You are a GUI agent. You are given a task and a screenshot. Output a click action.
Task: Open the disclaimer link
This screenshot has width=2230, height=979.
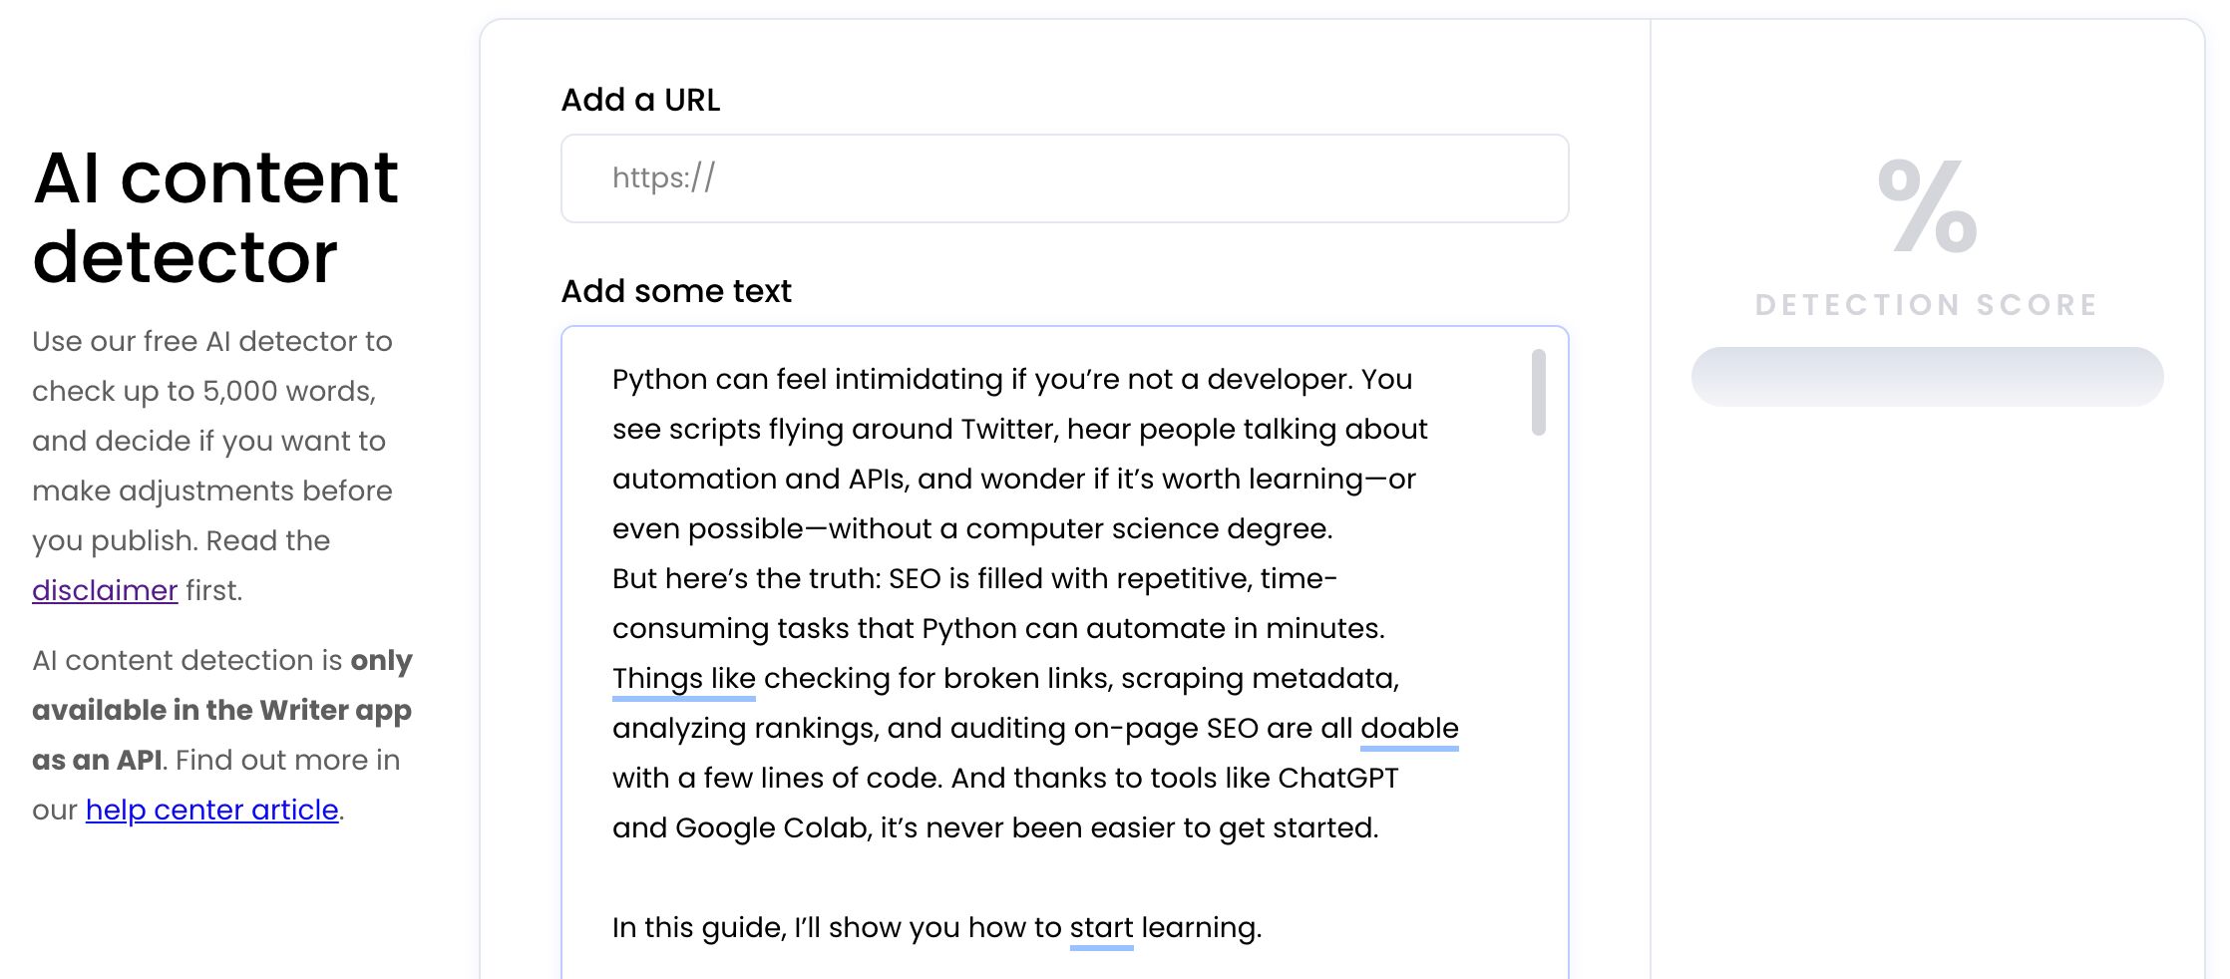point(105,590)
